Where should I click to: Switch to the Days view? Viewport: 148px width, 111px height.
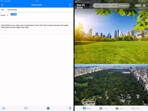point(114,6)
